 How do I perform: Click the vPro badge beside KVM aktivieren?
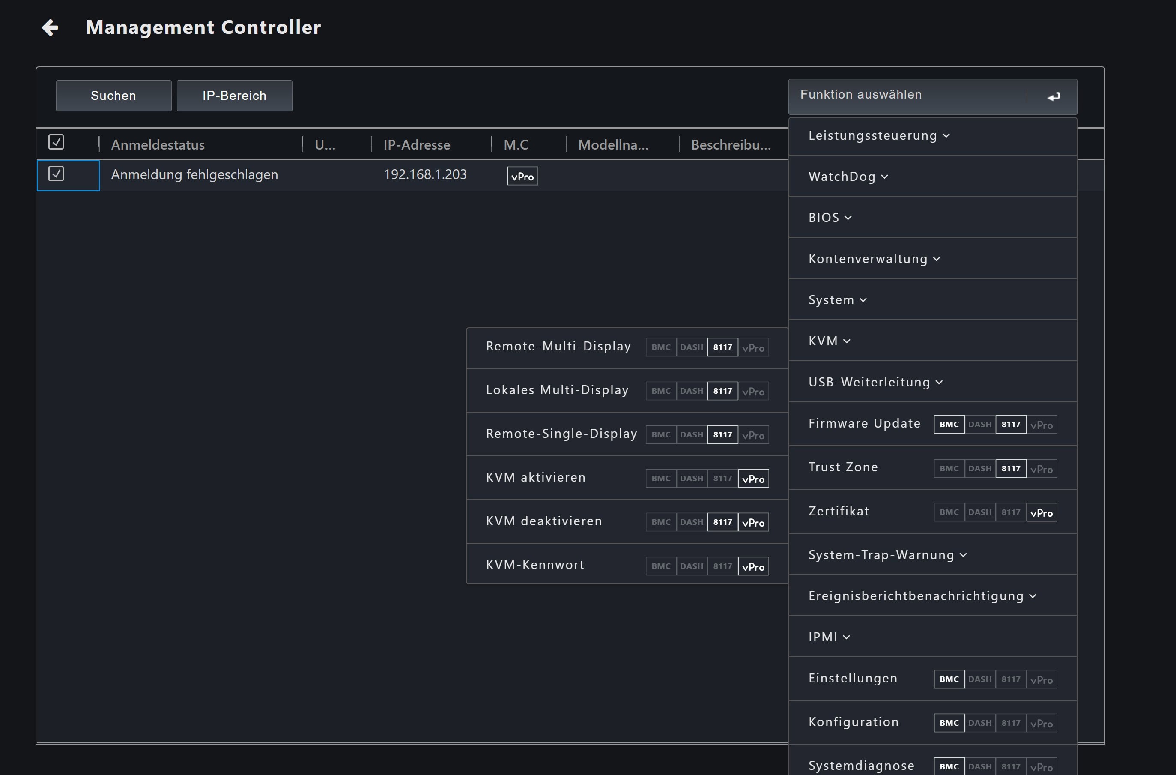click(x=753, y=479)
